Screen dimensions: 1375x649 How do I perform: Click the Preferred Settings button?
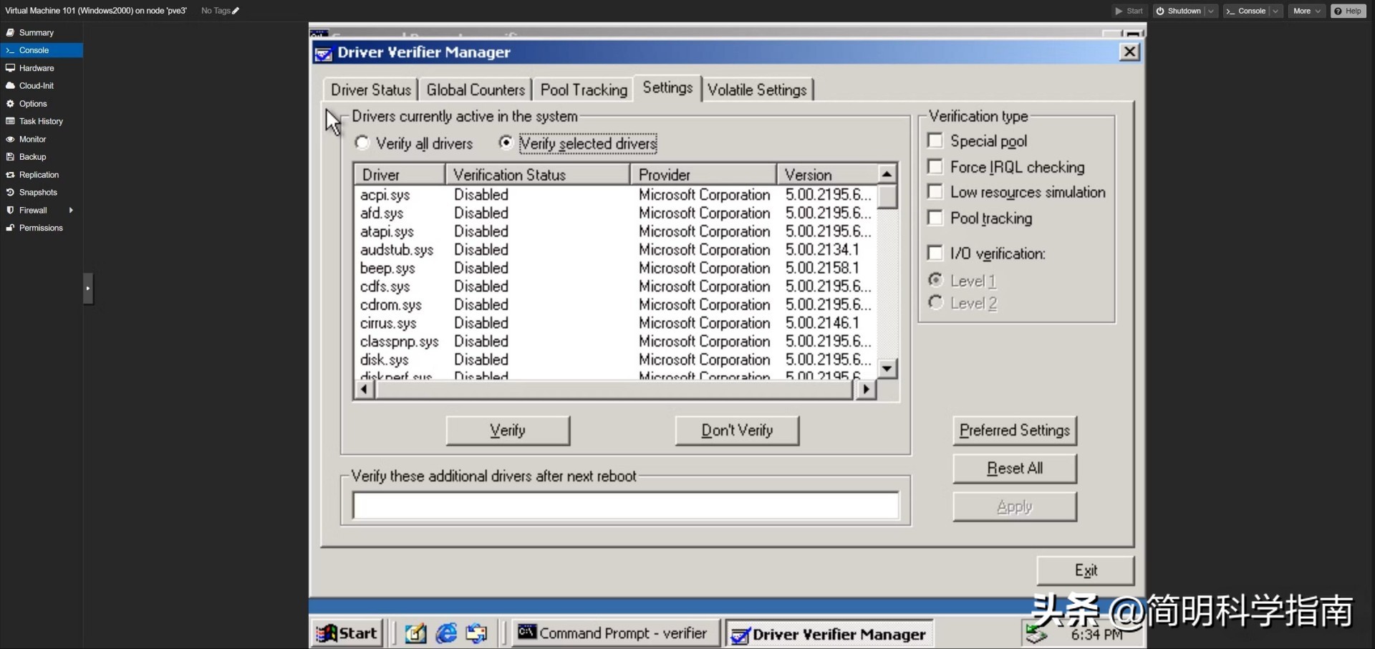pyautogui.click(x=1014, y=431)
